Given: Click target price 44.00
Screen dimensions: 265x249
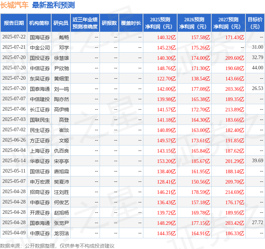Looking at the screenshot, I should point(258,68).
